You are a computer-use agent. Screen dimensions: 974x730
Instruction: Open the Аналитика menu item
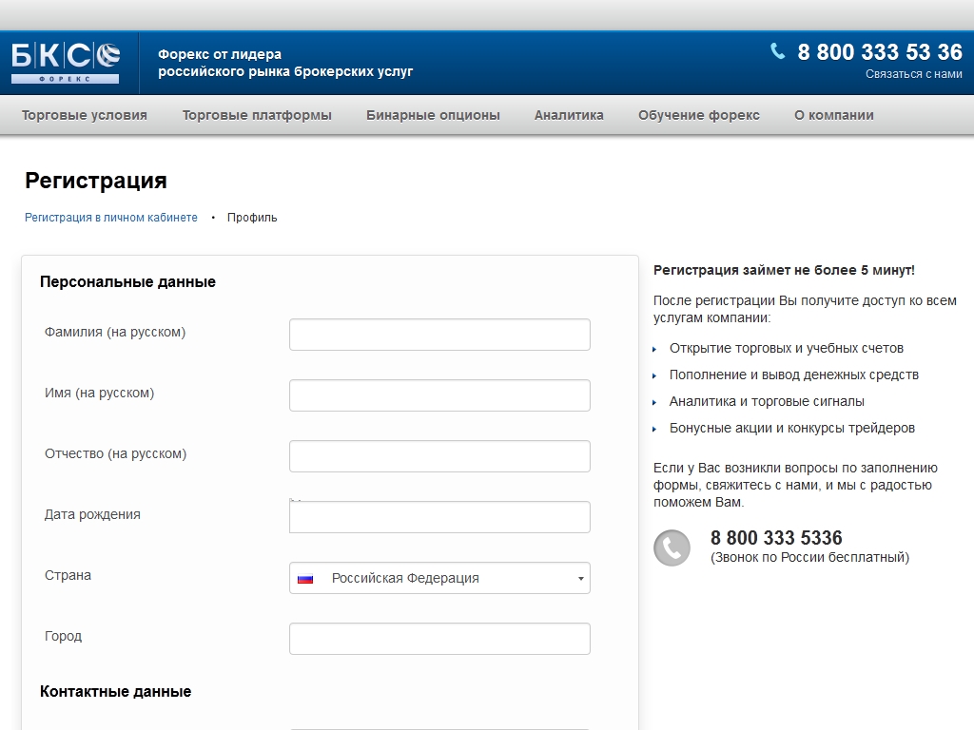click(x=569, y=115)
